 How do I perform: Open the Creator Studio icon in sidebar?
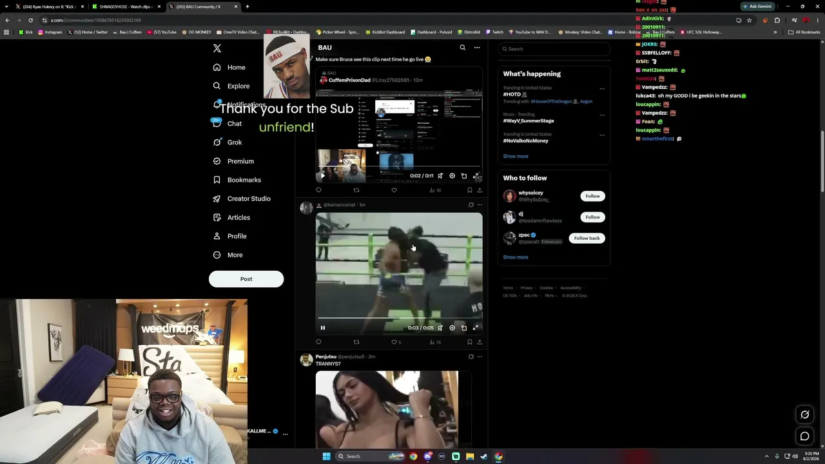(217, 198)
